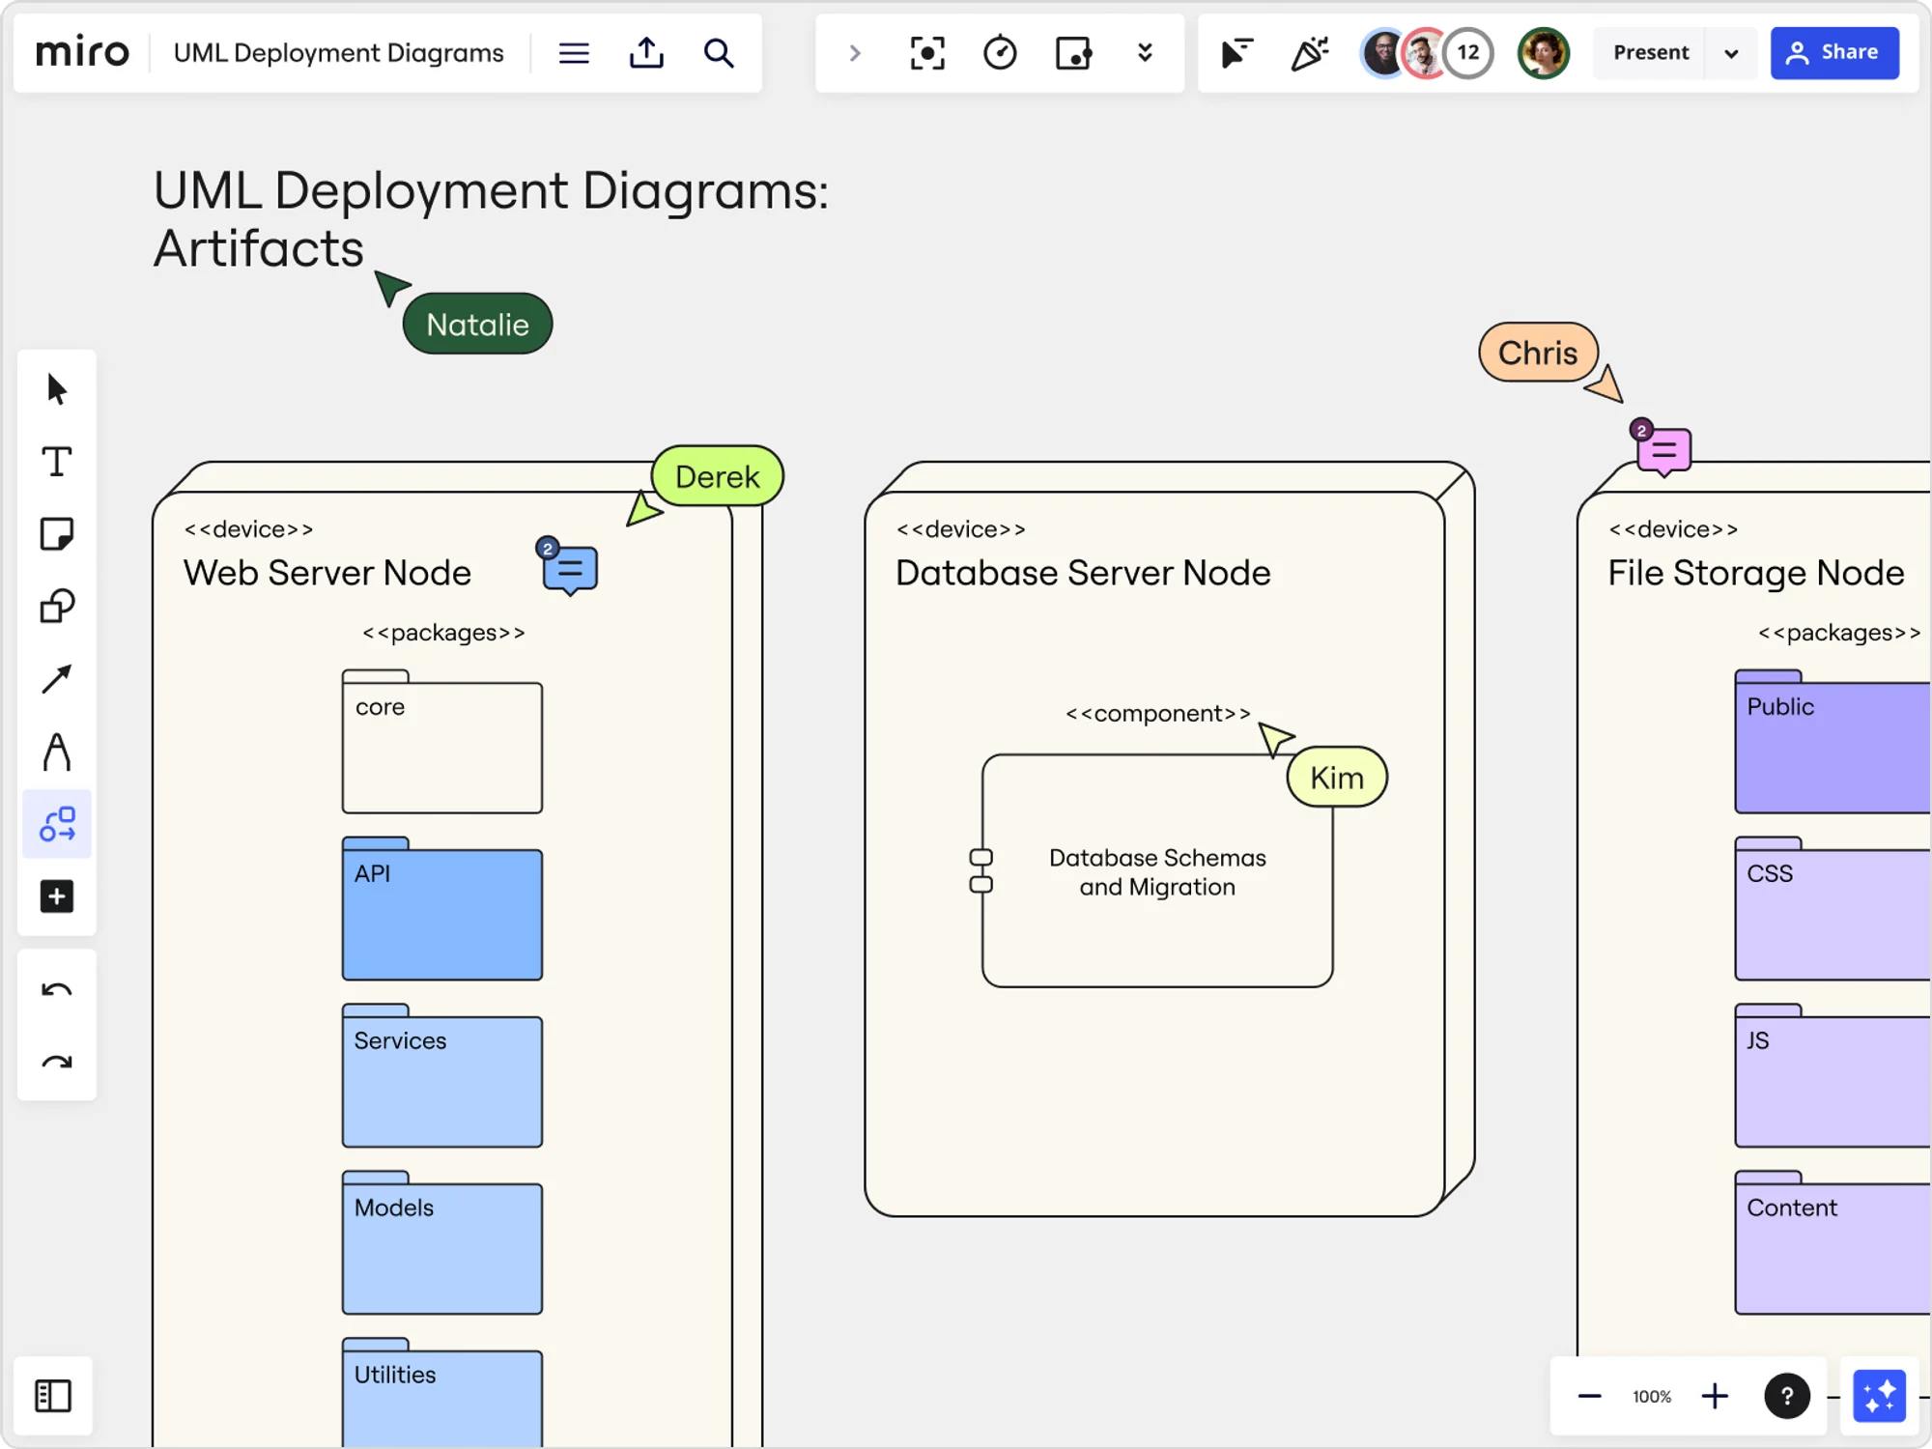1932x1449 pixels.
Task: Click the blue Share button
Action: pos(1833,53)
